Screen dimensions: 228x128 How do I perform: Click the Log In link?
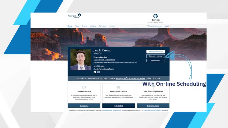click(x=167, y=26)
